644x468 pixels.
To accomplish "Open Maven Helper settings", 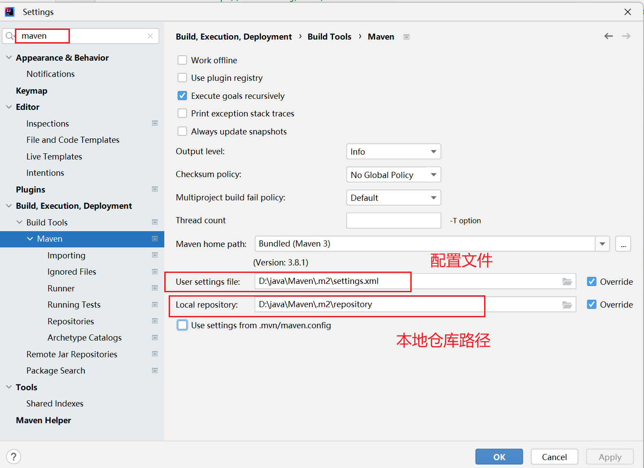I will [43, 420].
